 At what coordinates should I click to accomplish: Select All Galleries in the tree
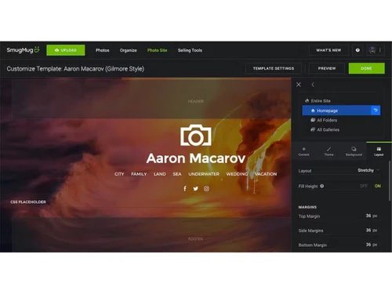point(328,129)
